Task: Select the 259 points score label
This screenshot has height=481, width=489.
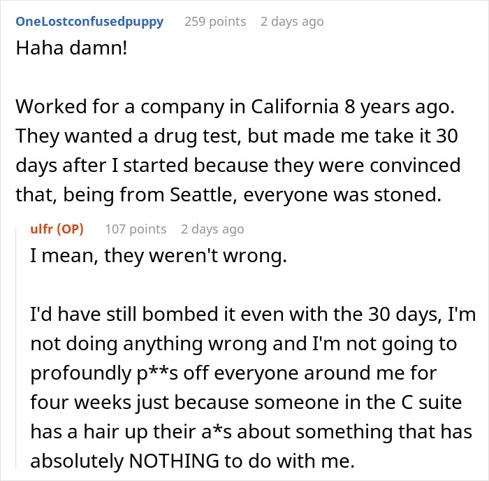Action: pyautogui.click(x=215, y=22)
